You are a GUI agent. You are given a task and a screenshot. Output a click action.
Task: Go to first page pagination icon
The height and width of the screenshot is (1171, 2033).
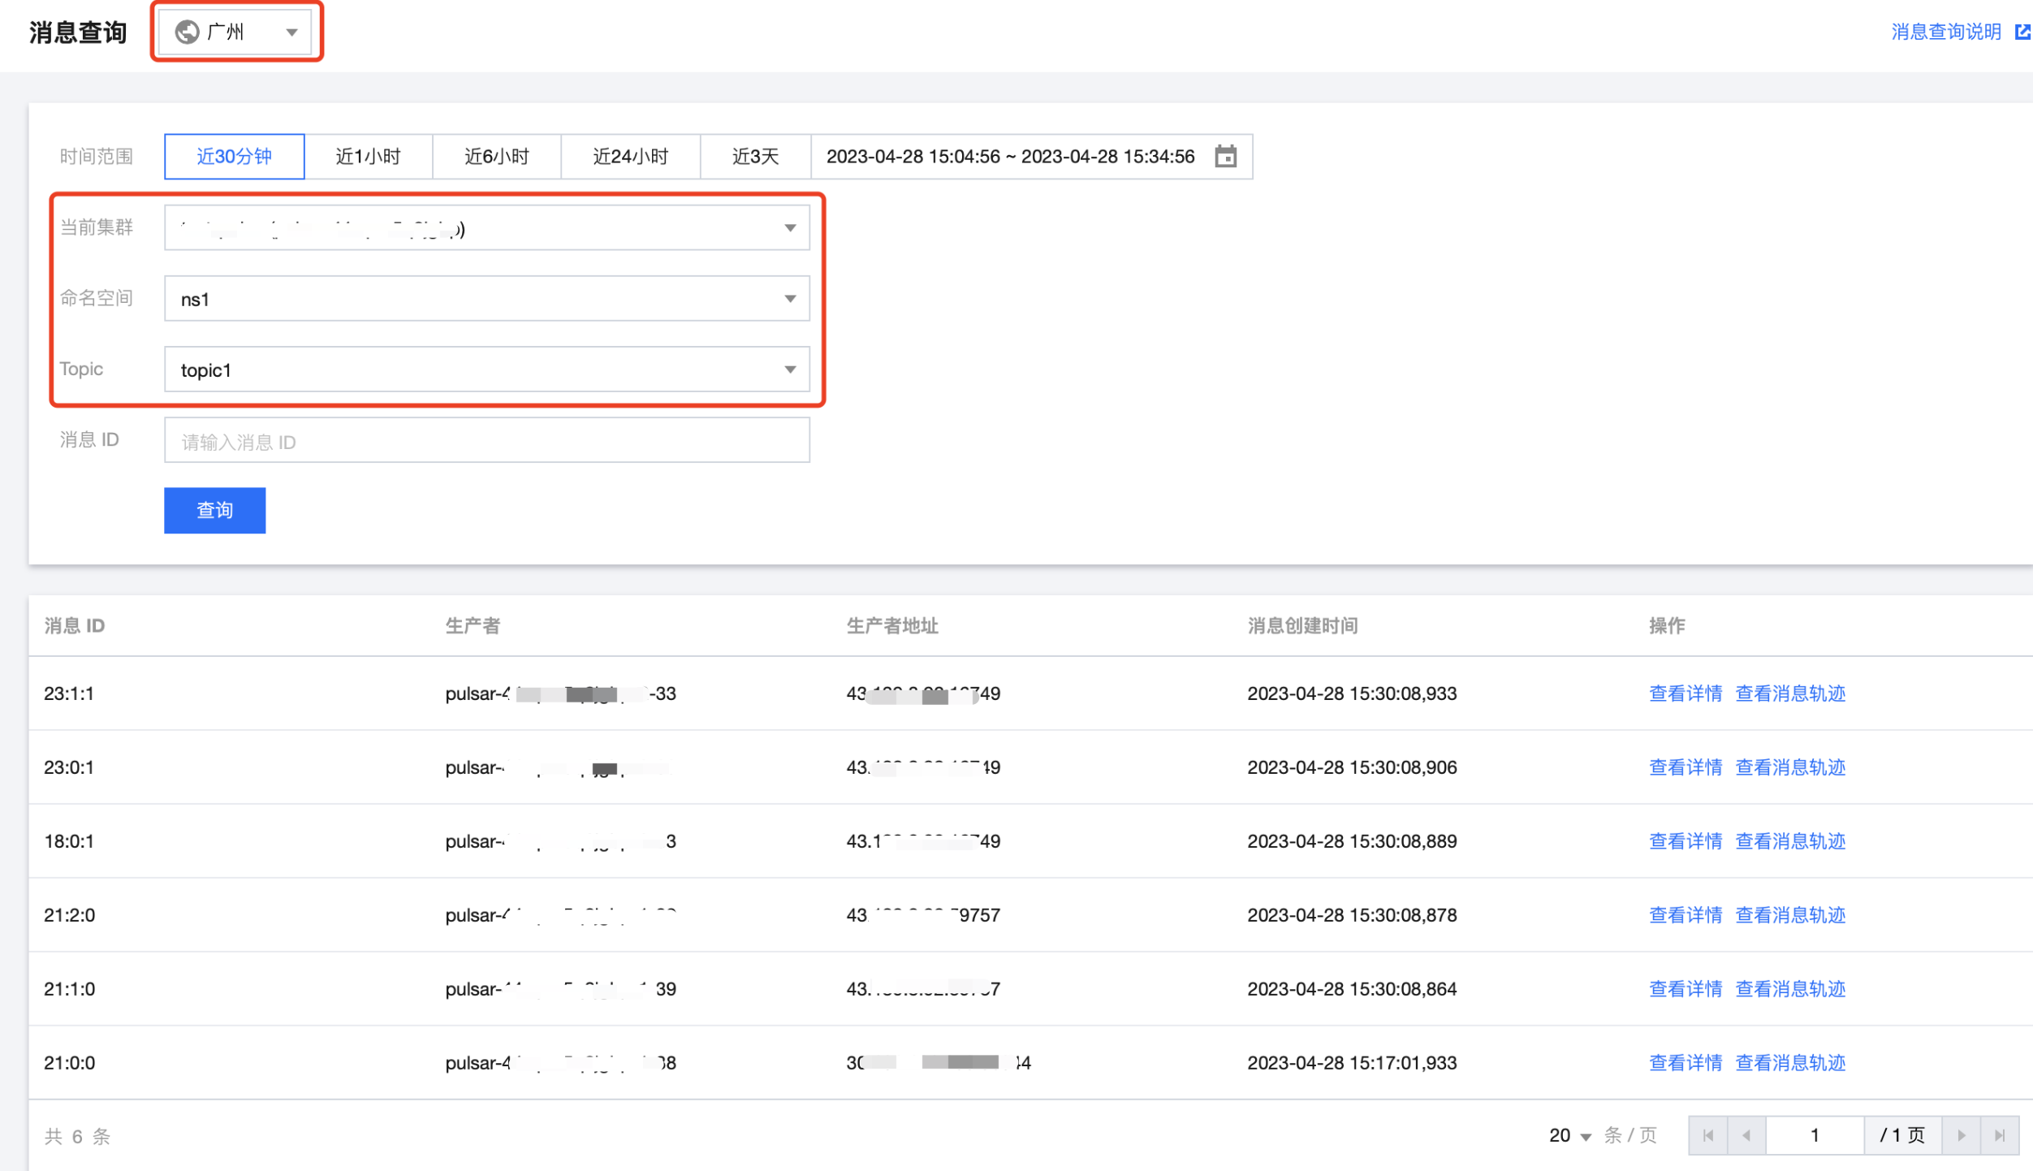[x=1707, y=1135]
